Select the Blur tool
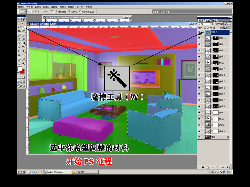This screenshot has width=250, height=187. [19, 46]
